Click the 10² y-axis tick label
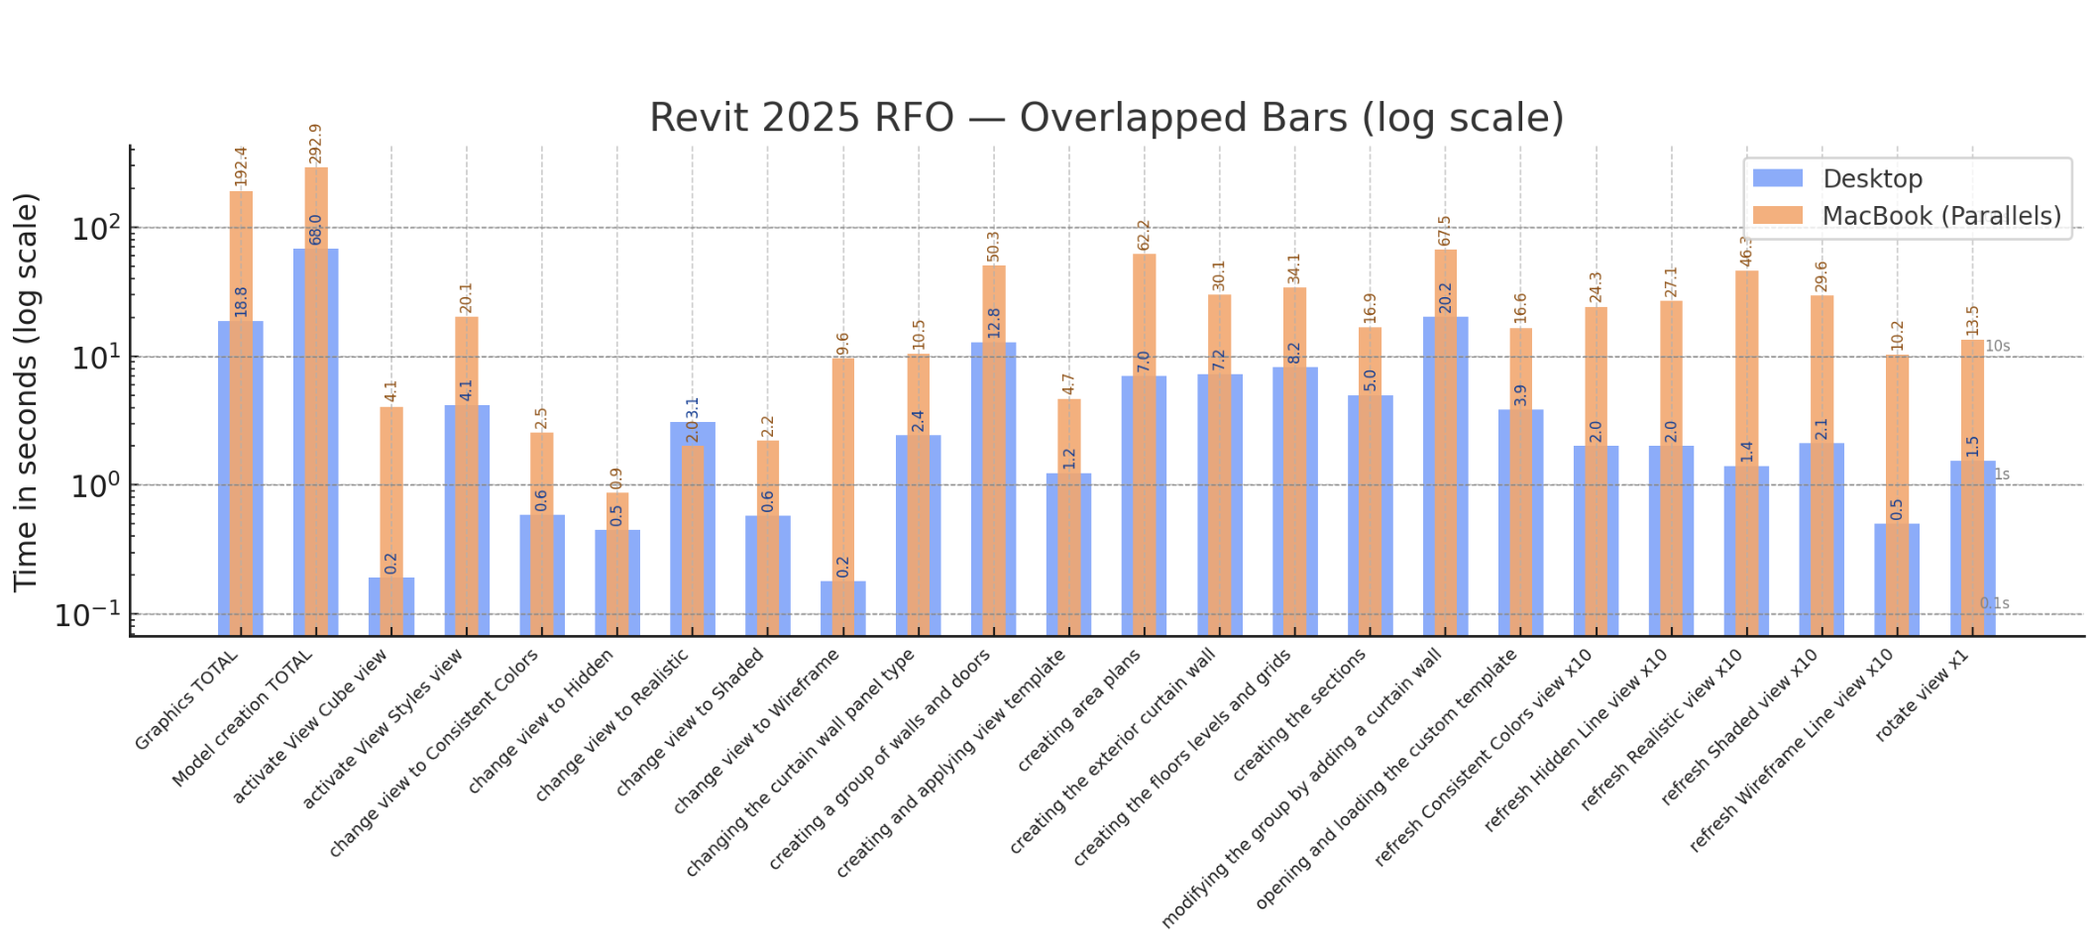 pos(95,229)
